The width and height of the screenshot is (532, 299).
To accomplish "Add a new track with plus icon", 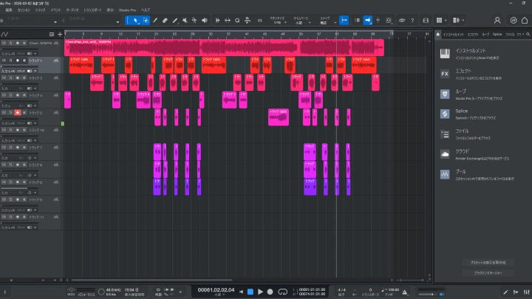I will pyautogui.click(x=60, y=34).
